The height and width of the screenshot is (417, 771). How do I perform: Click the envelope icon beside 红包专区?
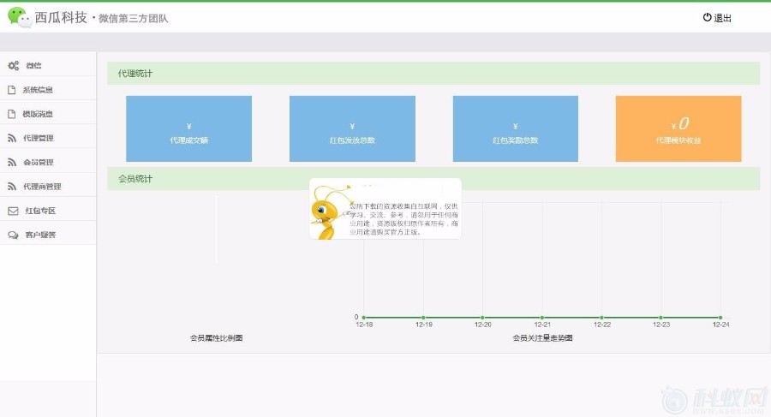(13, 211)
